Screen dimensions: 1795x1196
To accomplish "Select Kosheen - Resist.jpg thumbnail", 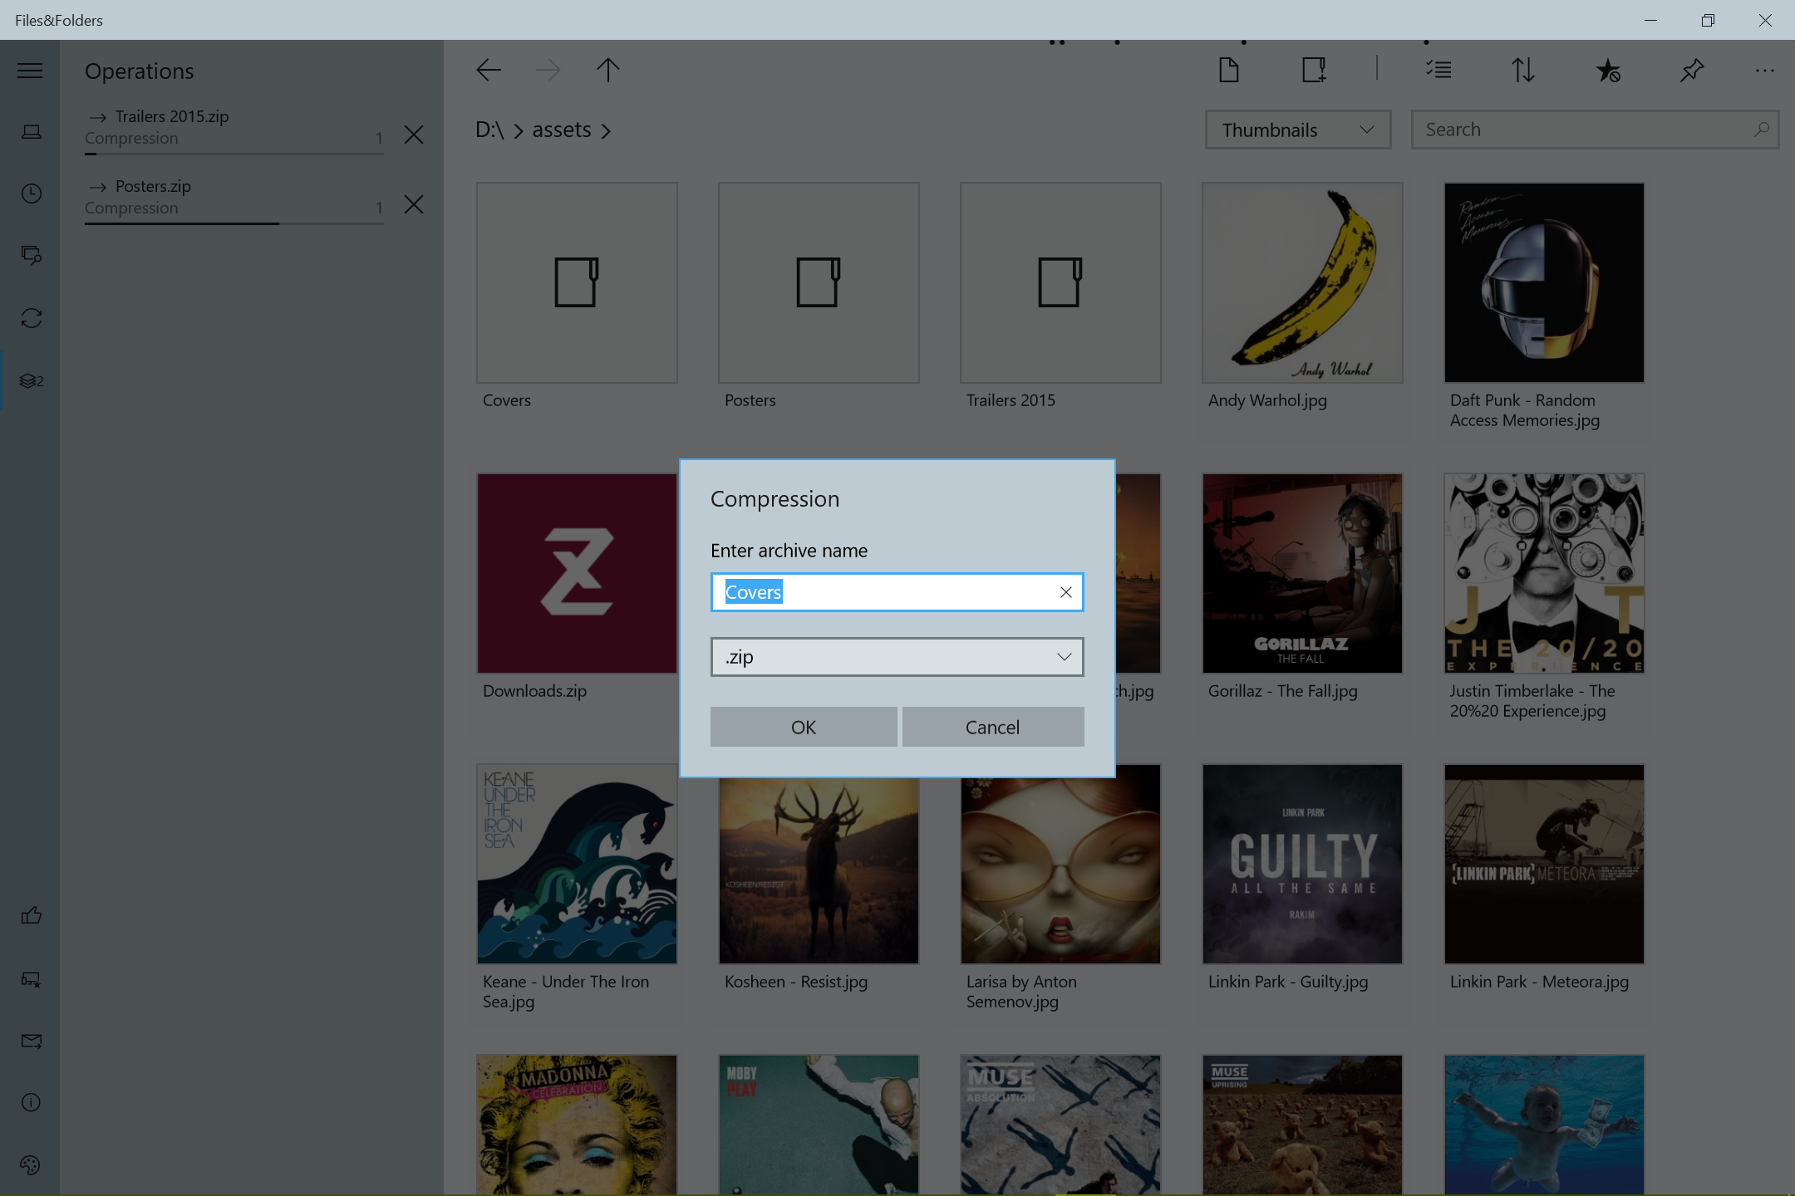I will [x=819, y=870].
